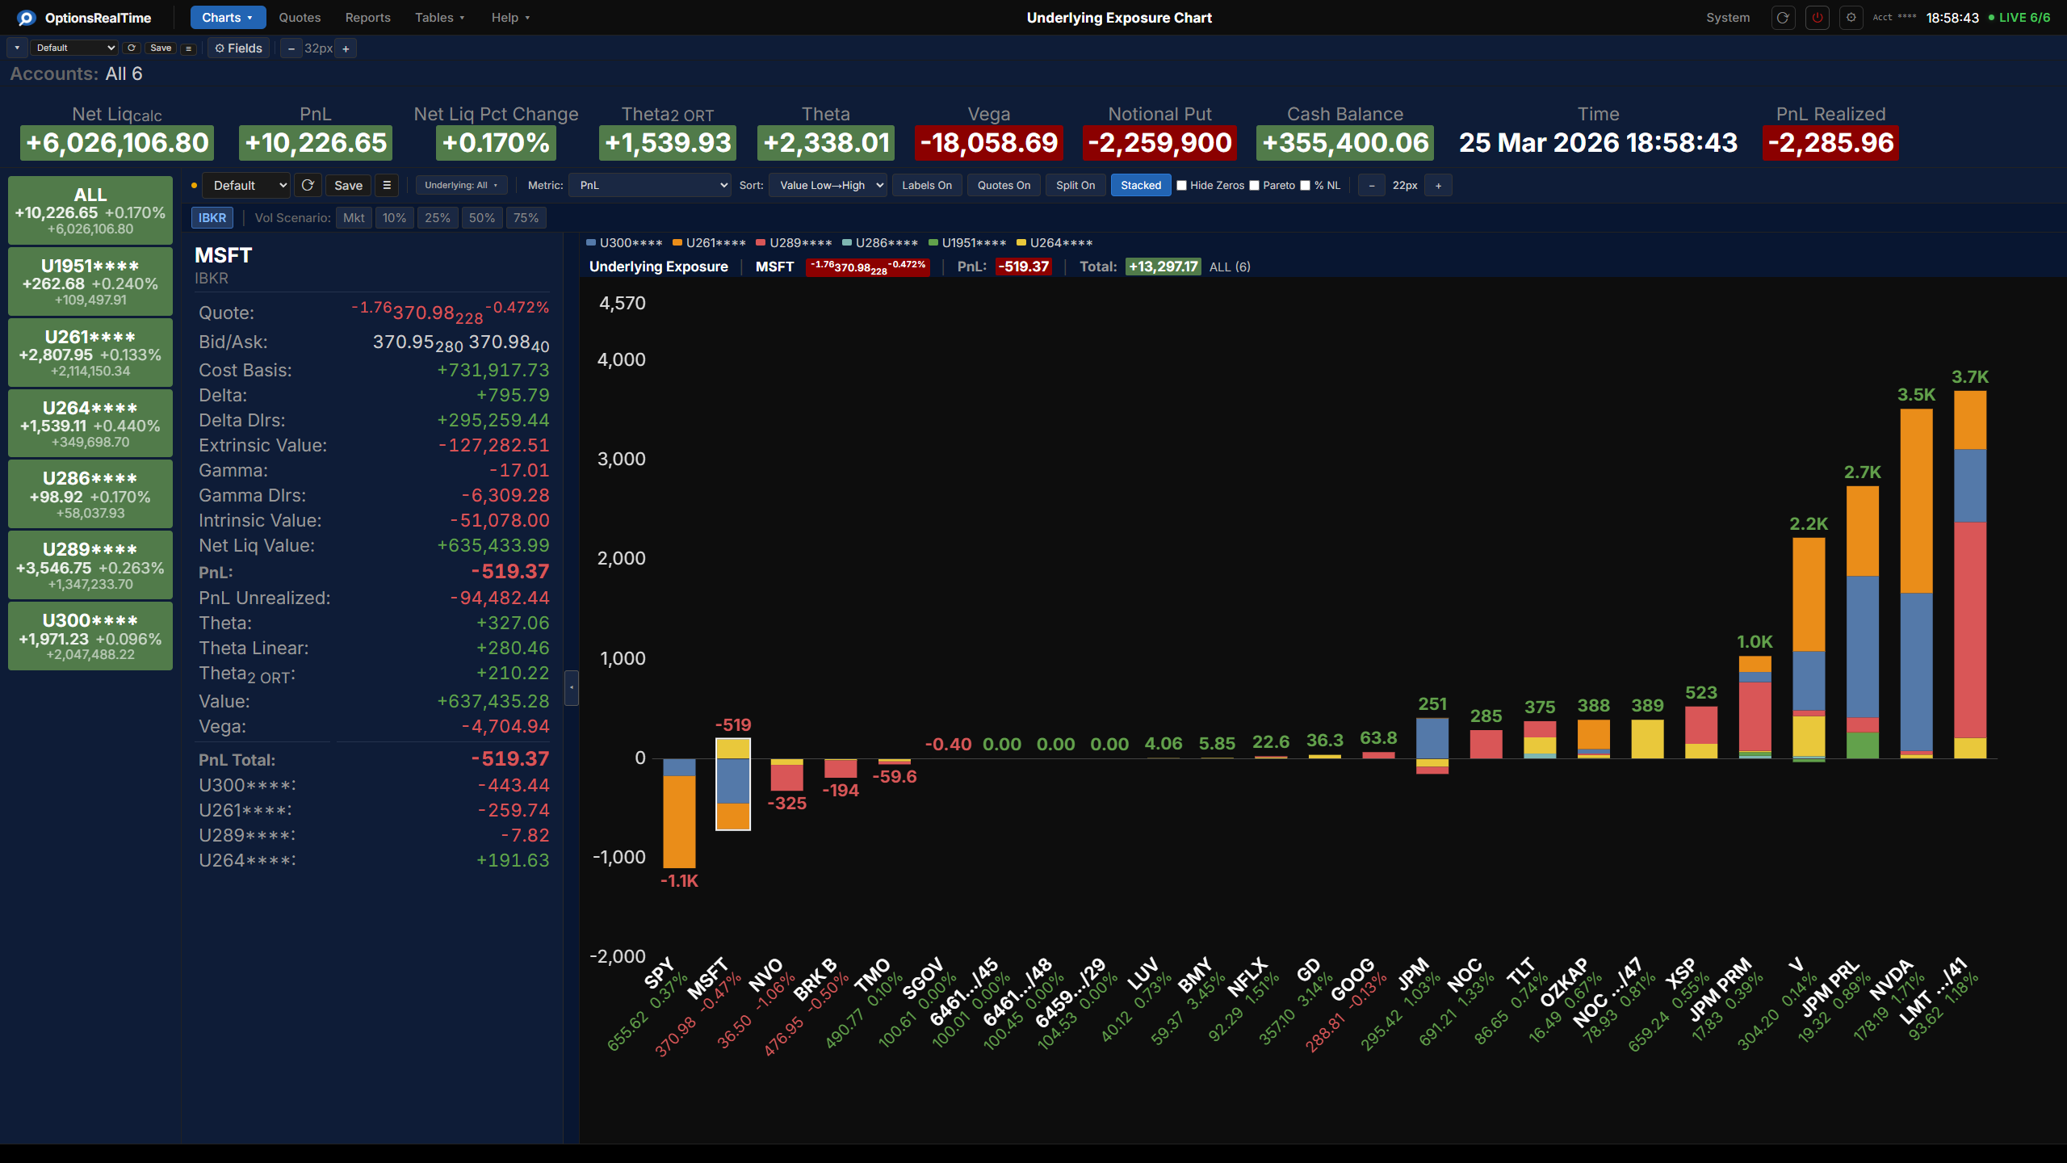The width and height of the screenshot is (2067, 1163).
Task: Increase chart font size with plus button
Action: click(x=1438, y=185)
